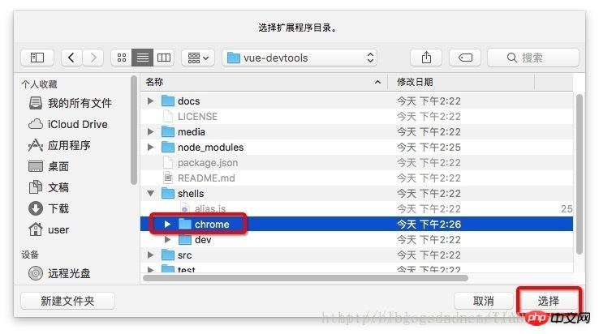The height and width of the screenshot is (334, 599).
Task: Switch to icon grid view
Action: click(x=122, y=58)
